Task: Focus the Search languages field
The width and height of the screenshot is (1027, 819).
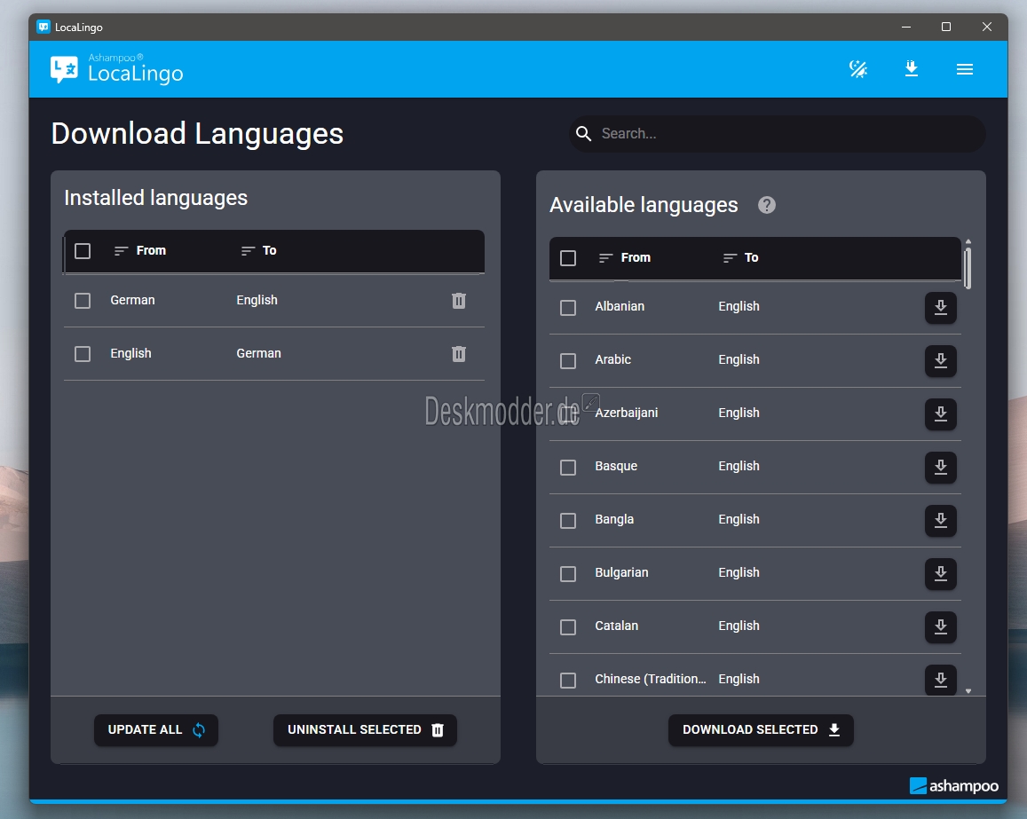Action: [778, 134]
